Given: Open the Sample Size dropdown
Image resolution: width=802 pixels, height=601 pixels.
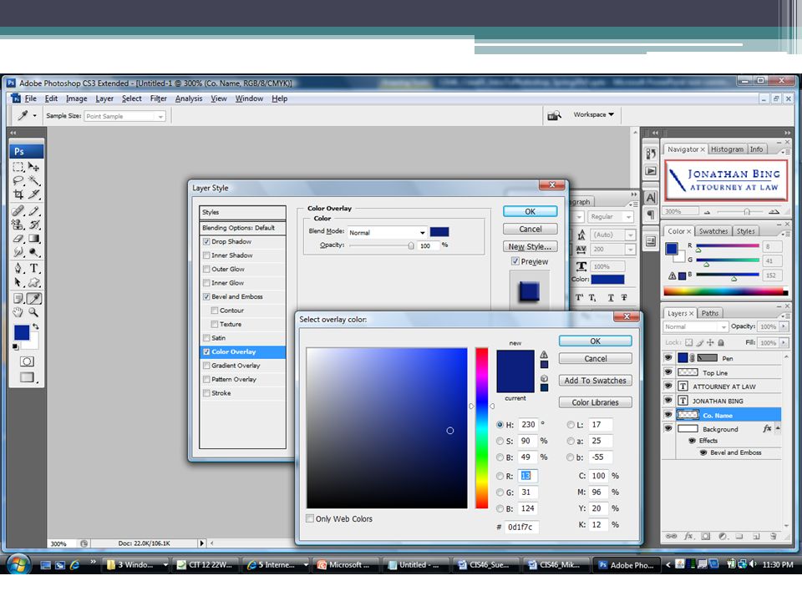Looking at the screenshot, I should coord(124,117).
